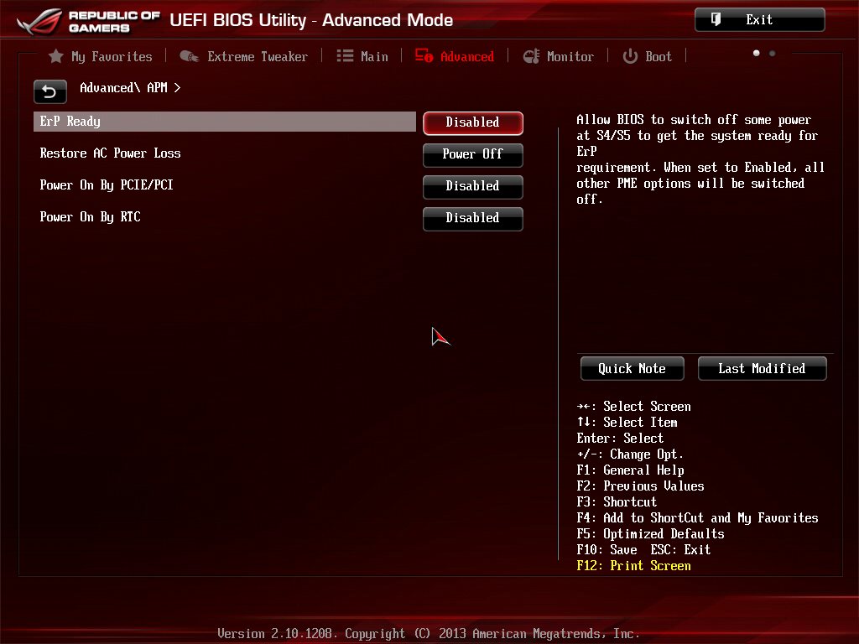The height and width of the screenshot is (644, 859).
Task: Click the Advanced\ APM breadcrumb
Action: pos(130,87)
